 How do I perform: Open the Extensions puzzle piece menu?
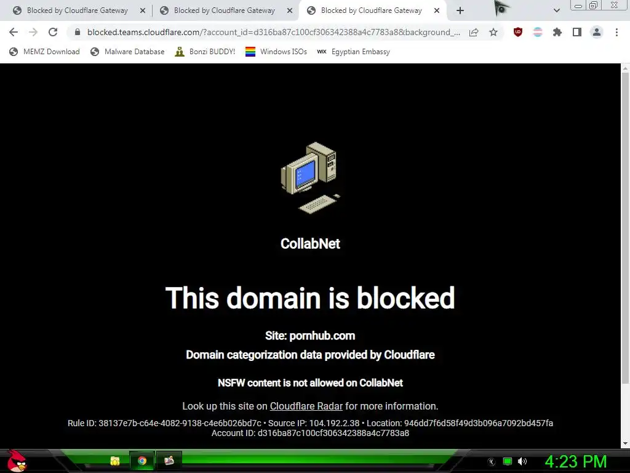pyautogui.click(x=557, y=32)
